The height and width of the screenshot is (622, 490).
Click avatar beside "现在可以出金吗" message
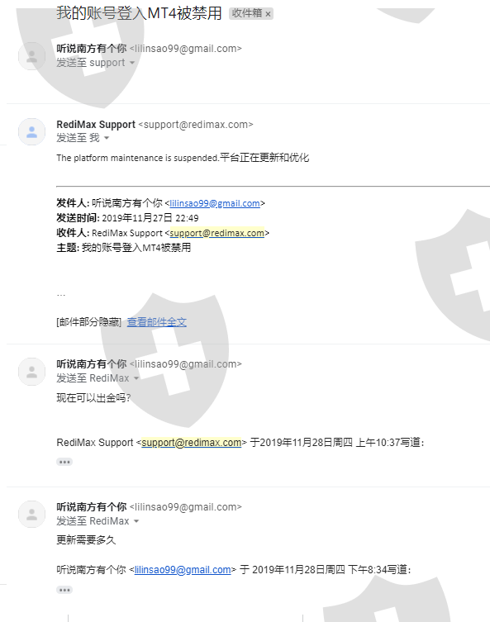coord(31,372)
